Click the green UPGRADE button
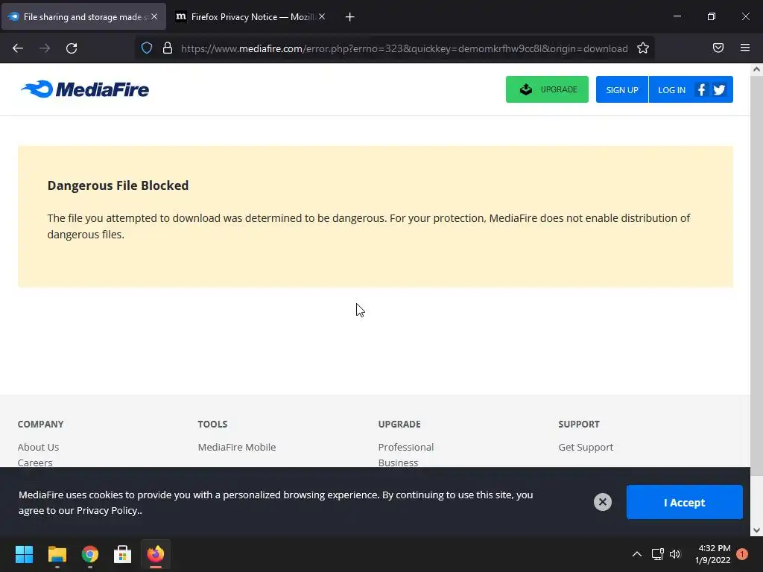Screen dimensions: 763x572 coord(547,89)
